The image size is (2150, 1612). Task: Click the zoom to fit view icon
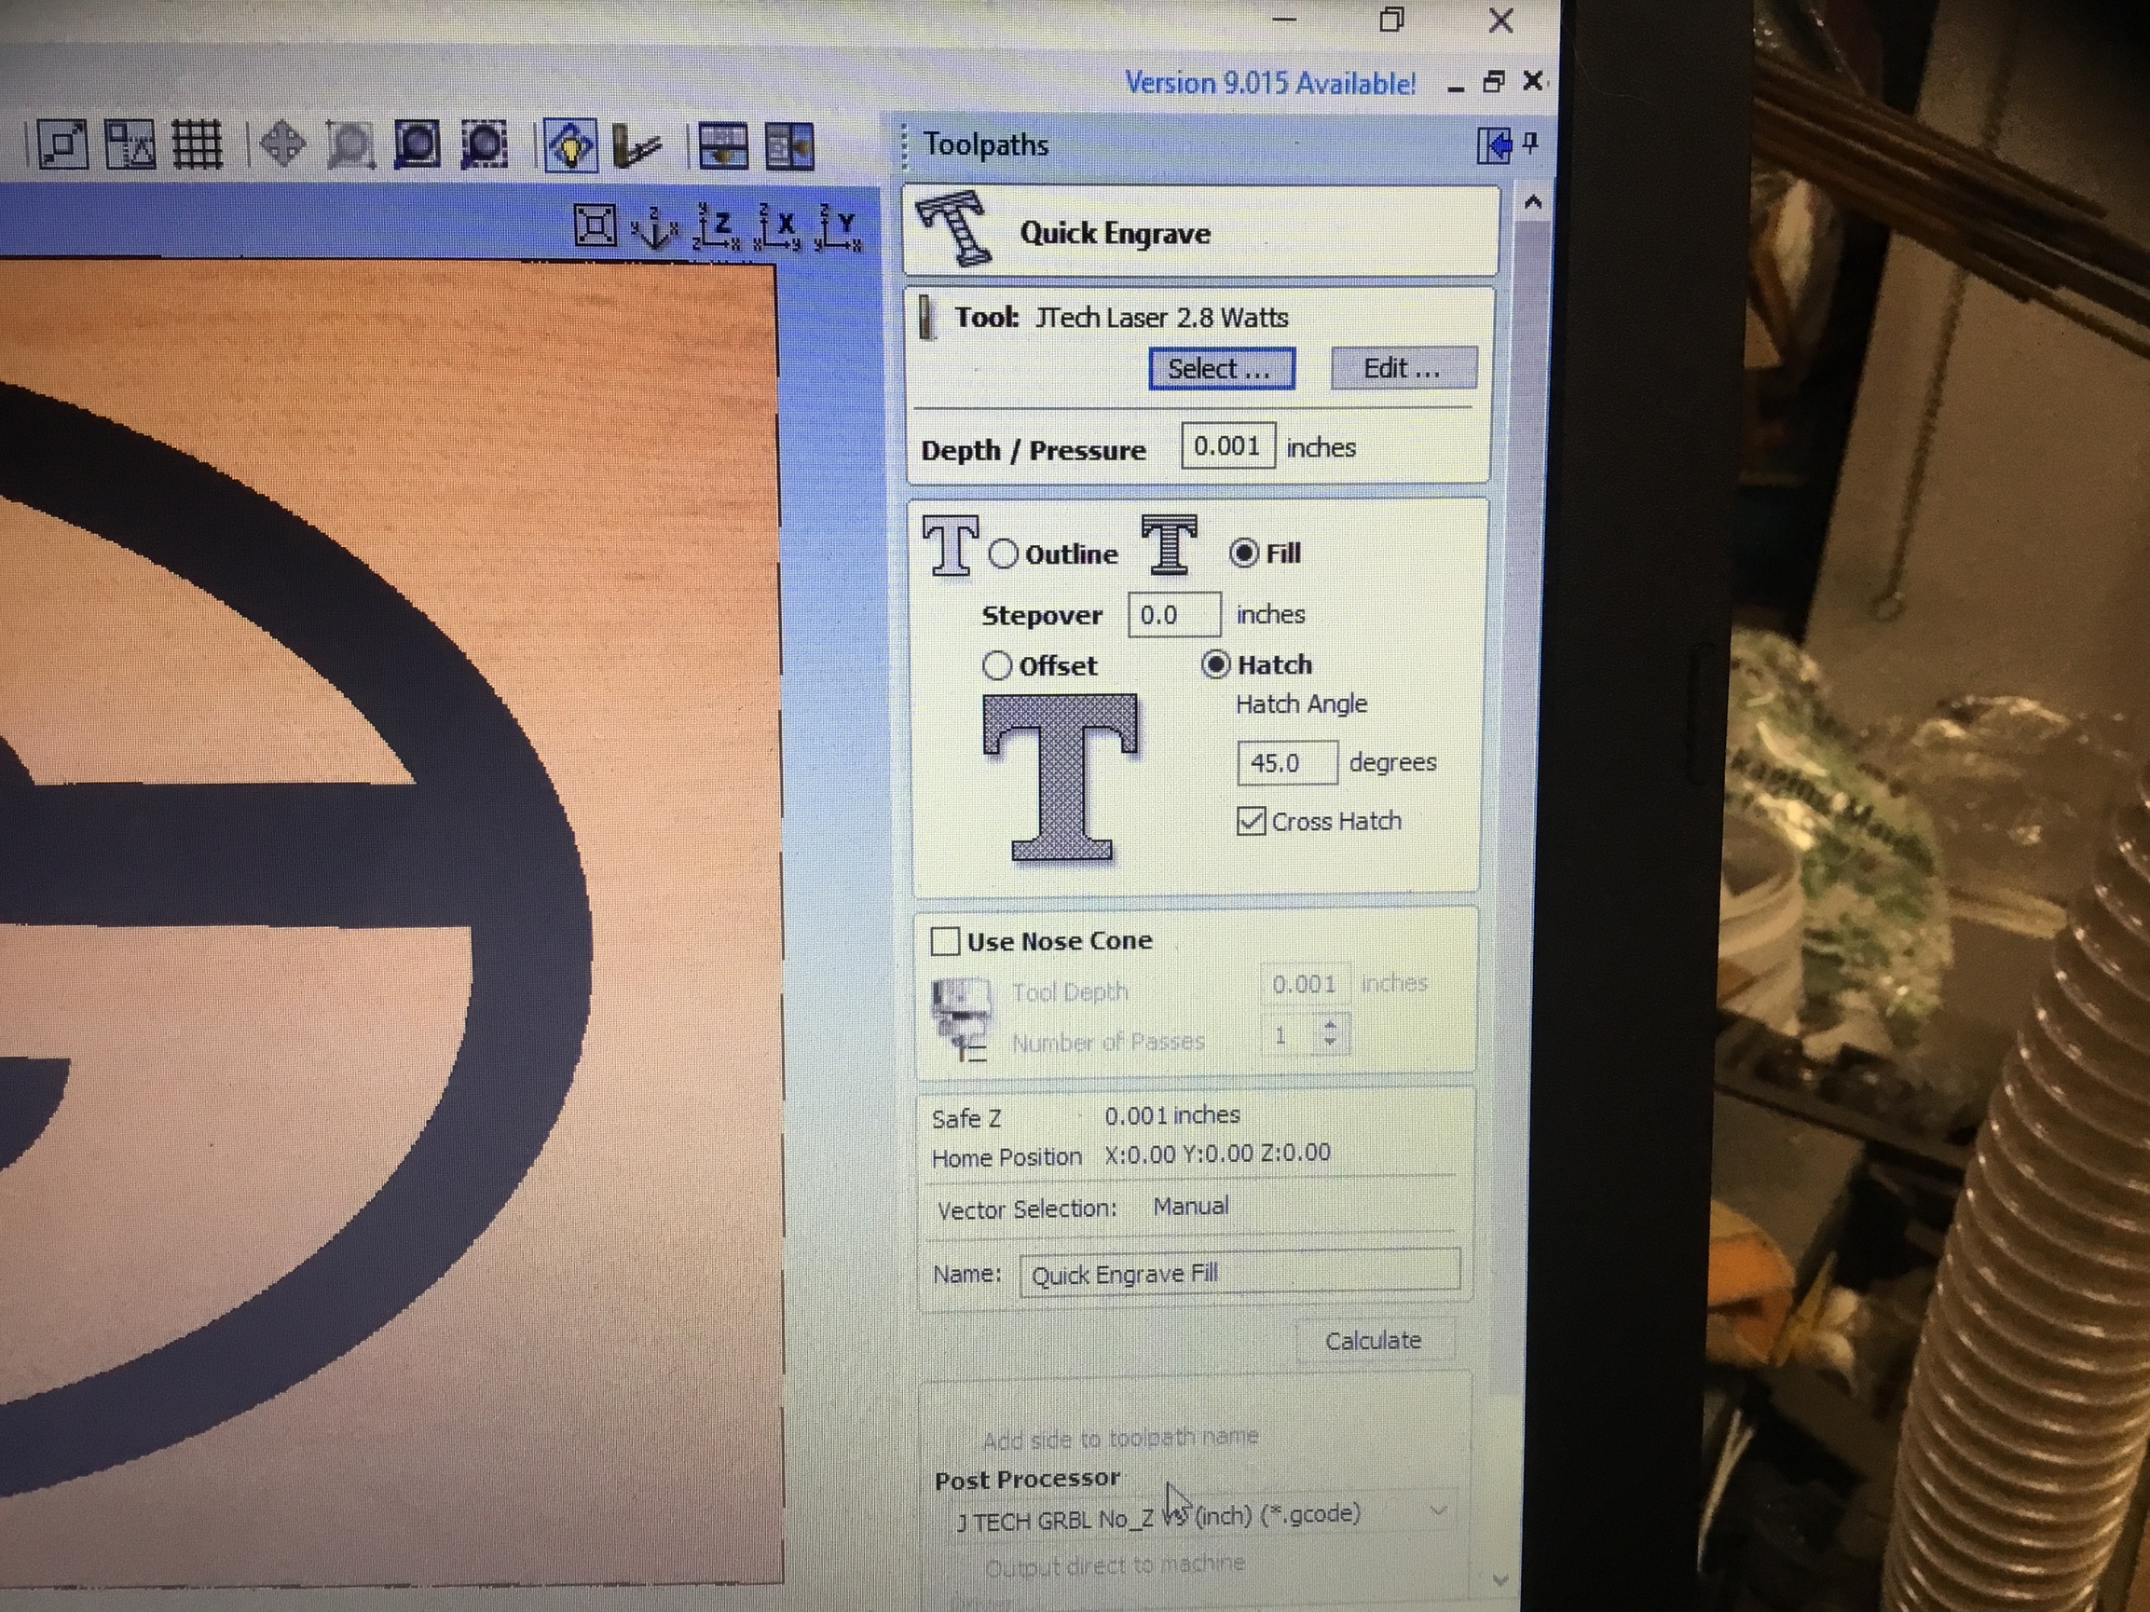tap(595, 227)
